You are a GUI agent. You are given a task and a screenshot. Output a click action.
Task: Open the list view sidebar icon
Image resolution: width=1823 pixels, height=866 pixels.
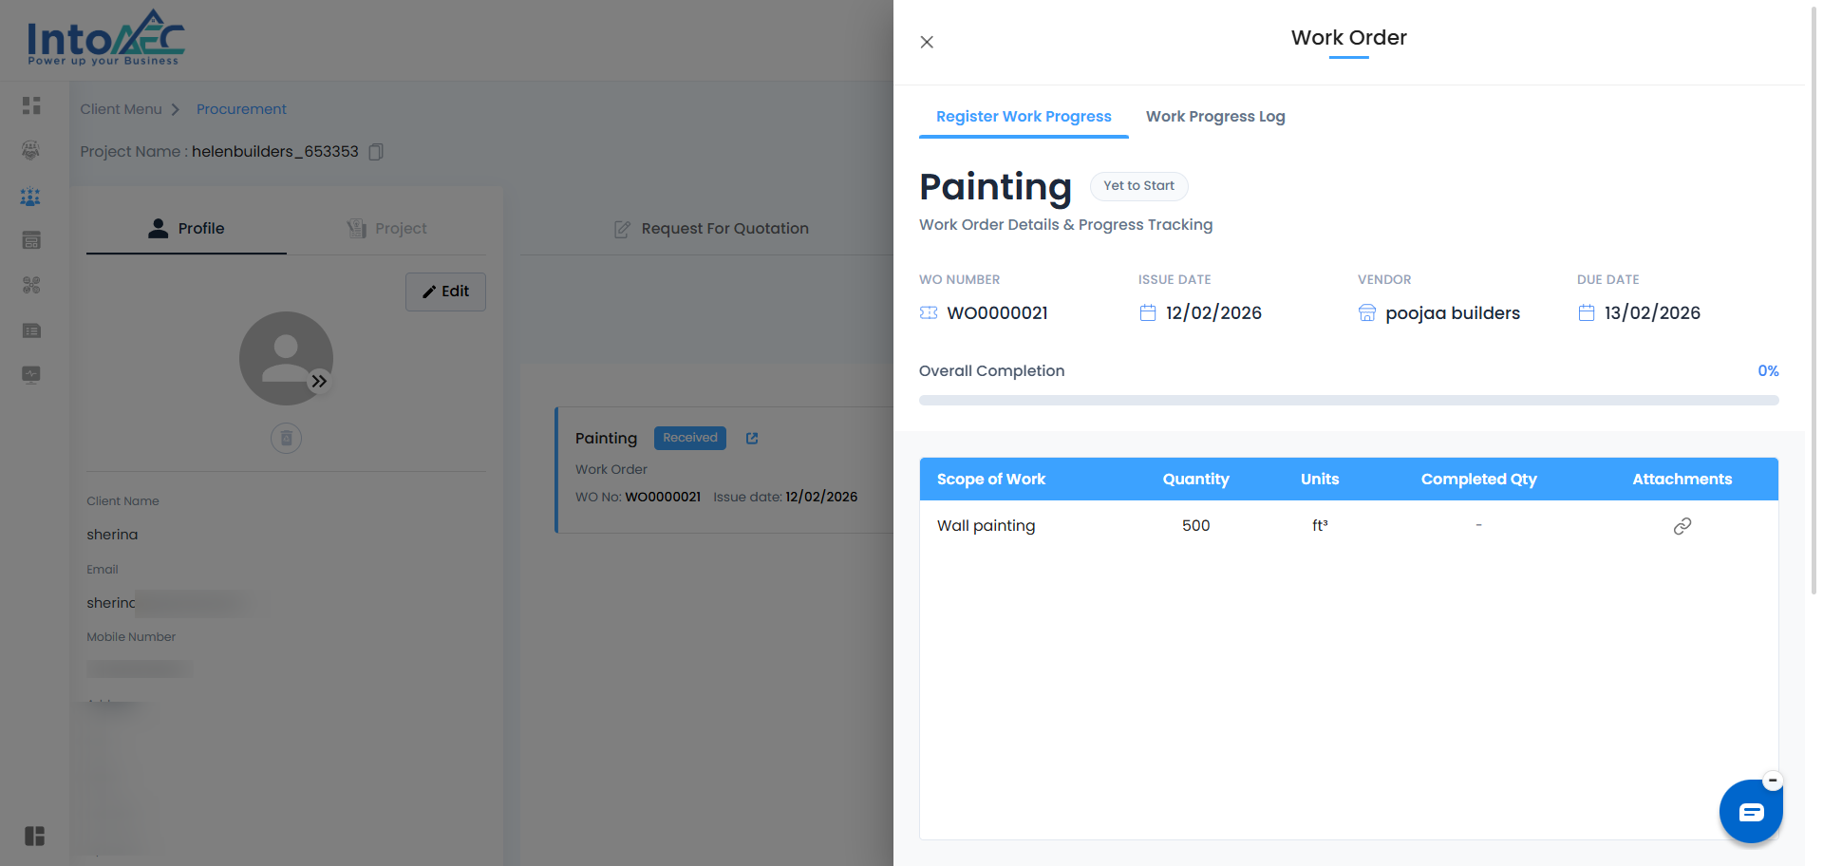31,330
